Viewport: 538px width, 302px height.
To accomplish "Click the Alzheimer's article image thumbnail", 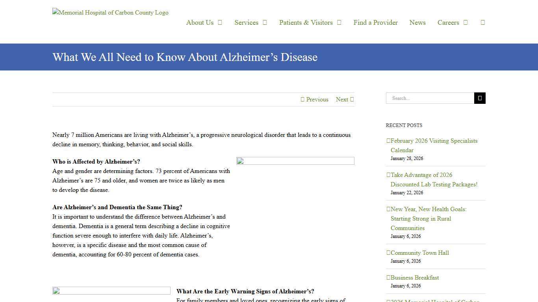I will pyautogui.click(x=295, y=160).
